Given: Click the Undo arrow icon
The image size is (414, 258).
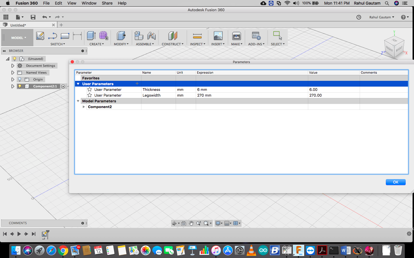Looking at the screenshot, I should (x=44, y=17).
